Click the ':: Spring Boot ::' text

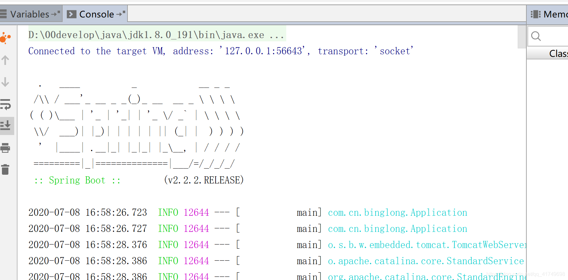[x=77, y=180]
